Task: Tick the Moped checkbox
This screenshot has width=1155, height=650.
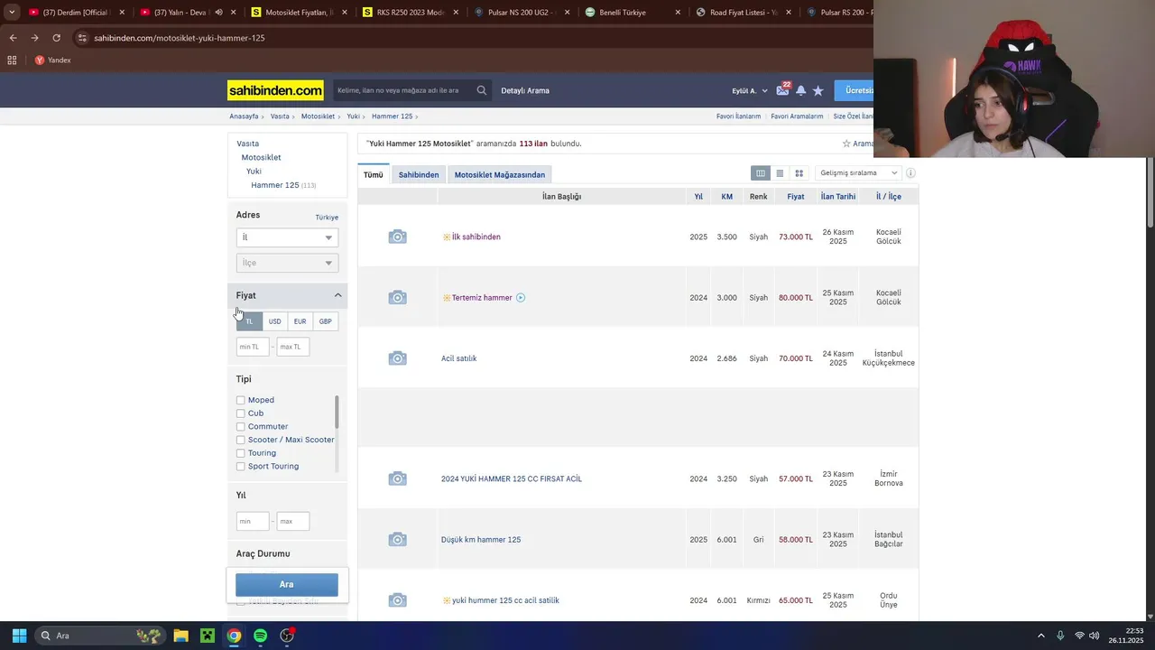Action: [241, 400]
